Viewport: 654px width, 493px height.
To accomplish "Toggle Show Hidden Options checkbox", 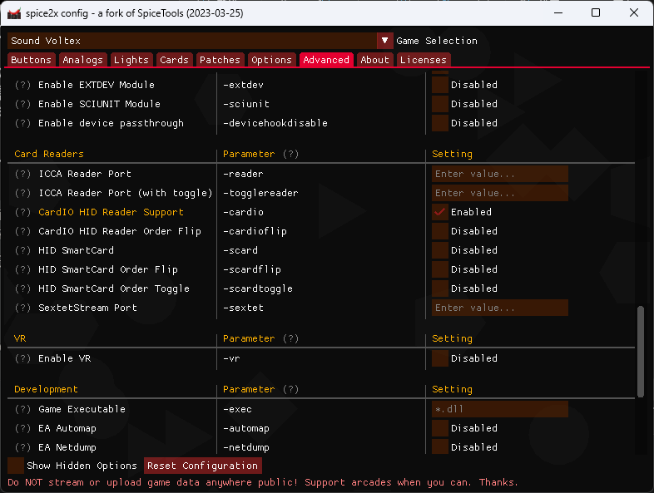I will (16, 466).
